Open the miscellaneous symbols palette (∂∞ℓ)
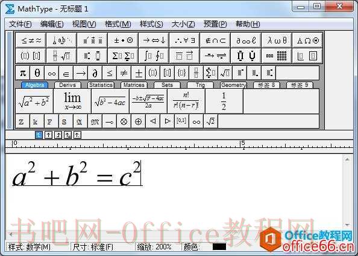Image resolution: width=358 pixels, height=256 pixels. pyautogui.click(x=246, y=40)
